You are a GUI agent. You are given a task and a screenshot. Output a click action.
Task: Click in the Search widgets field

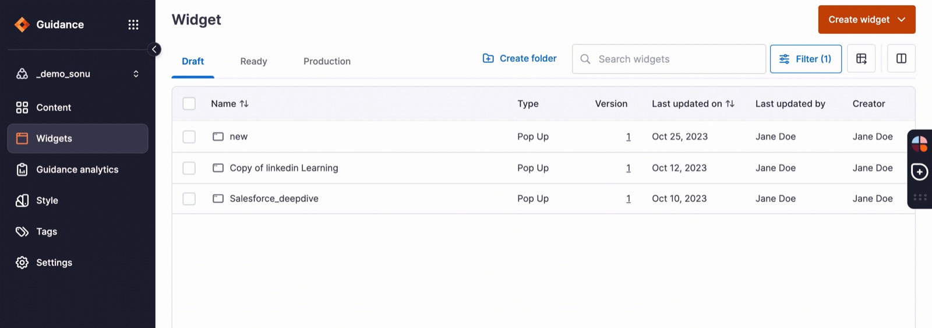(669, 59)
